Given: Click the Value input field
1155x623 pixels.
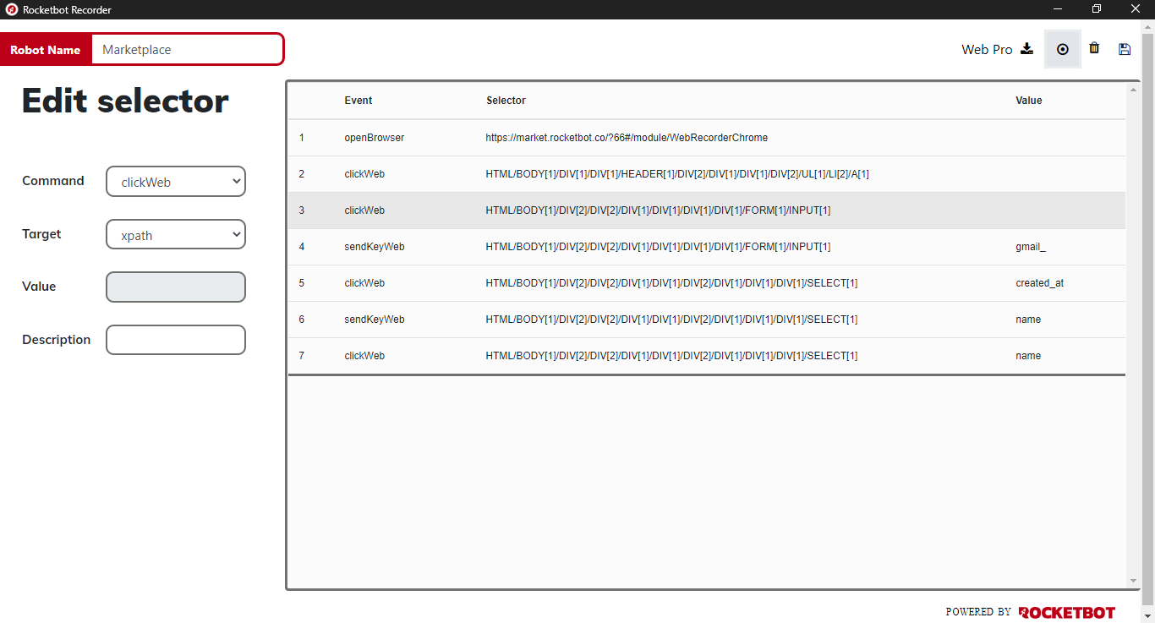Looking at the screenshot, I should coord(176,287).
